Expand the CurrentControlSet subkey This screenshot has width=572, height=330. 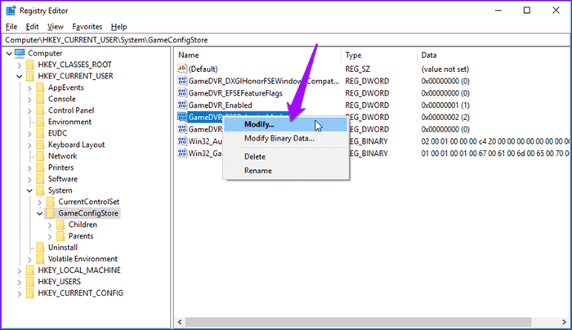(41, 202)
